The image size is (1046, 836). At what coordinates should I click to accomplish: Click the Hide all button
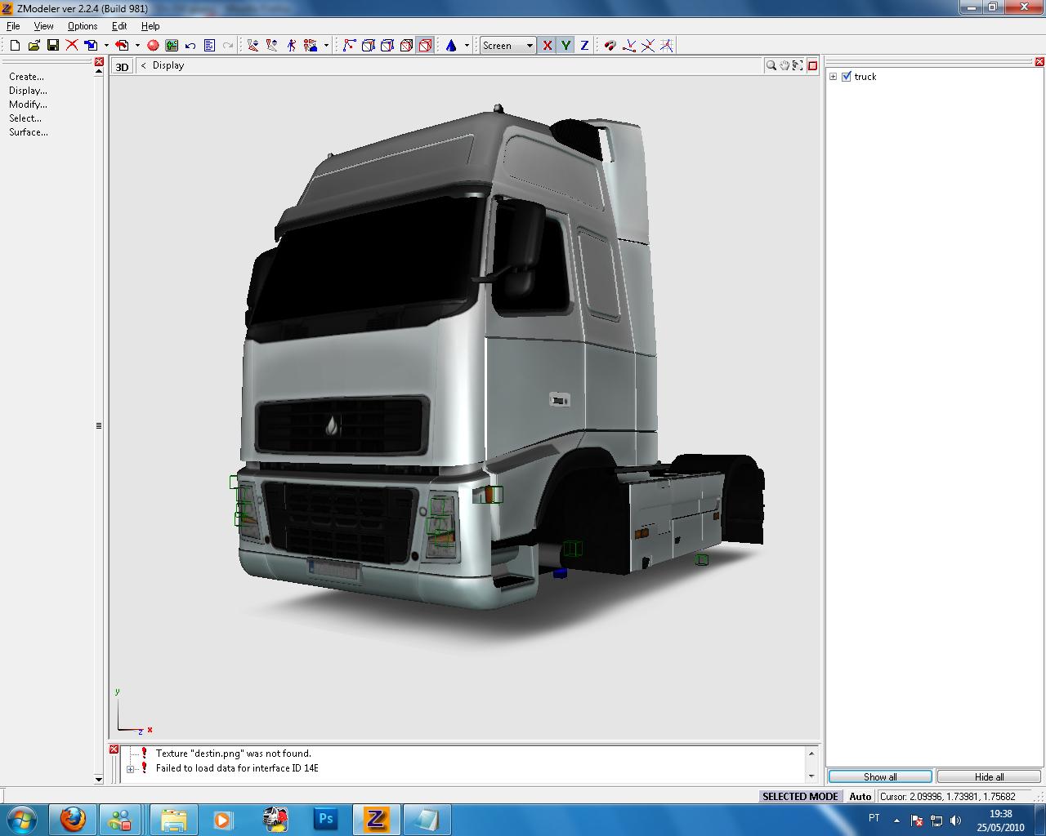point(988,776)
